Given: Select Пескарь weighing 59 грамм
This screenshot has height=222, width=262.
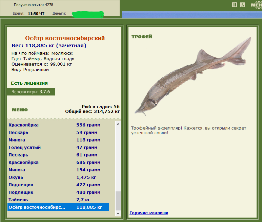Looking at the screenshot, I should 58,133.
